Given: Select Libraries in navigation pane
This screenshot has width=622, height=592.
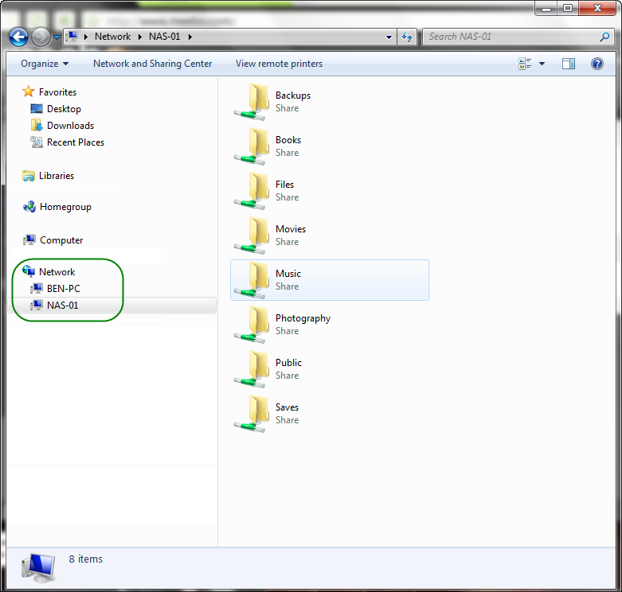Looking at the screenshot, I should (x=57, y=176).
